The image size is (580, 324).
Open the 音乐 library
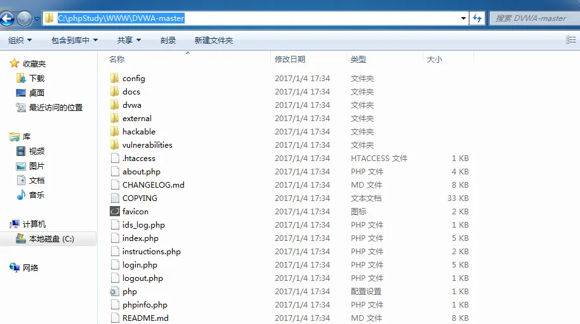pyautogui.click(x=37, y=195)
